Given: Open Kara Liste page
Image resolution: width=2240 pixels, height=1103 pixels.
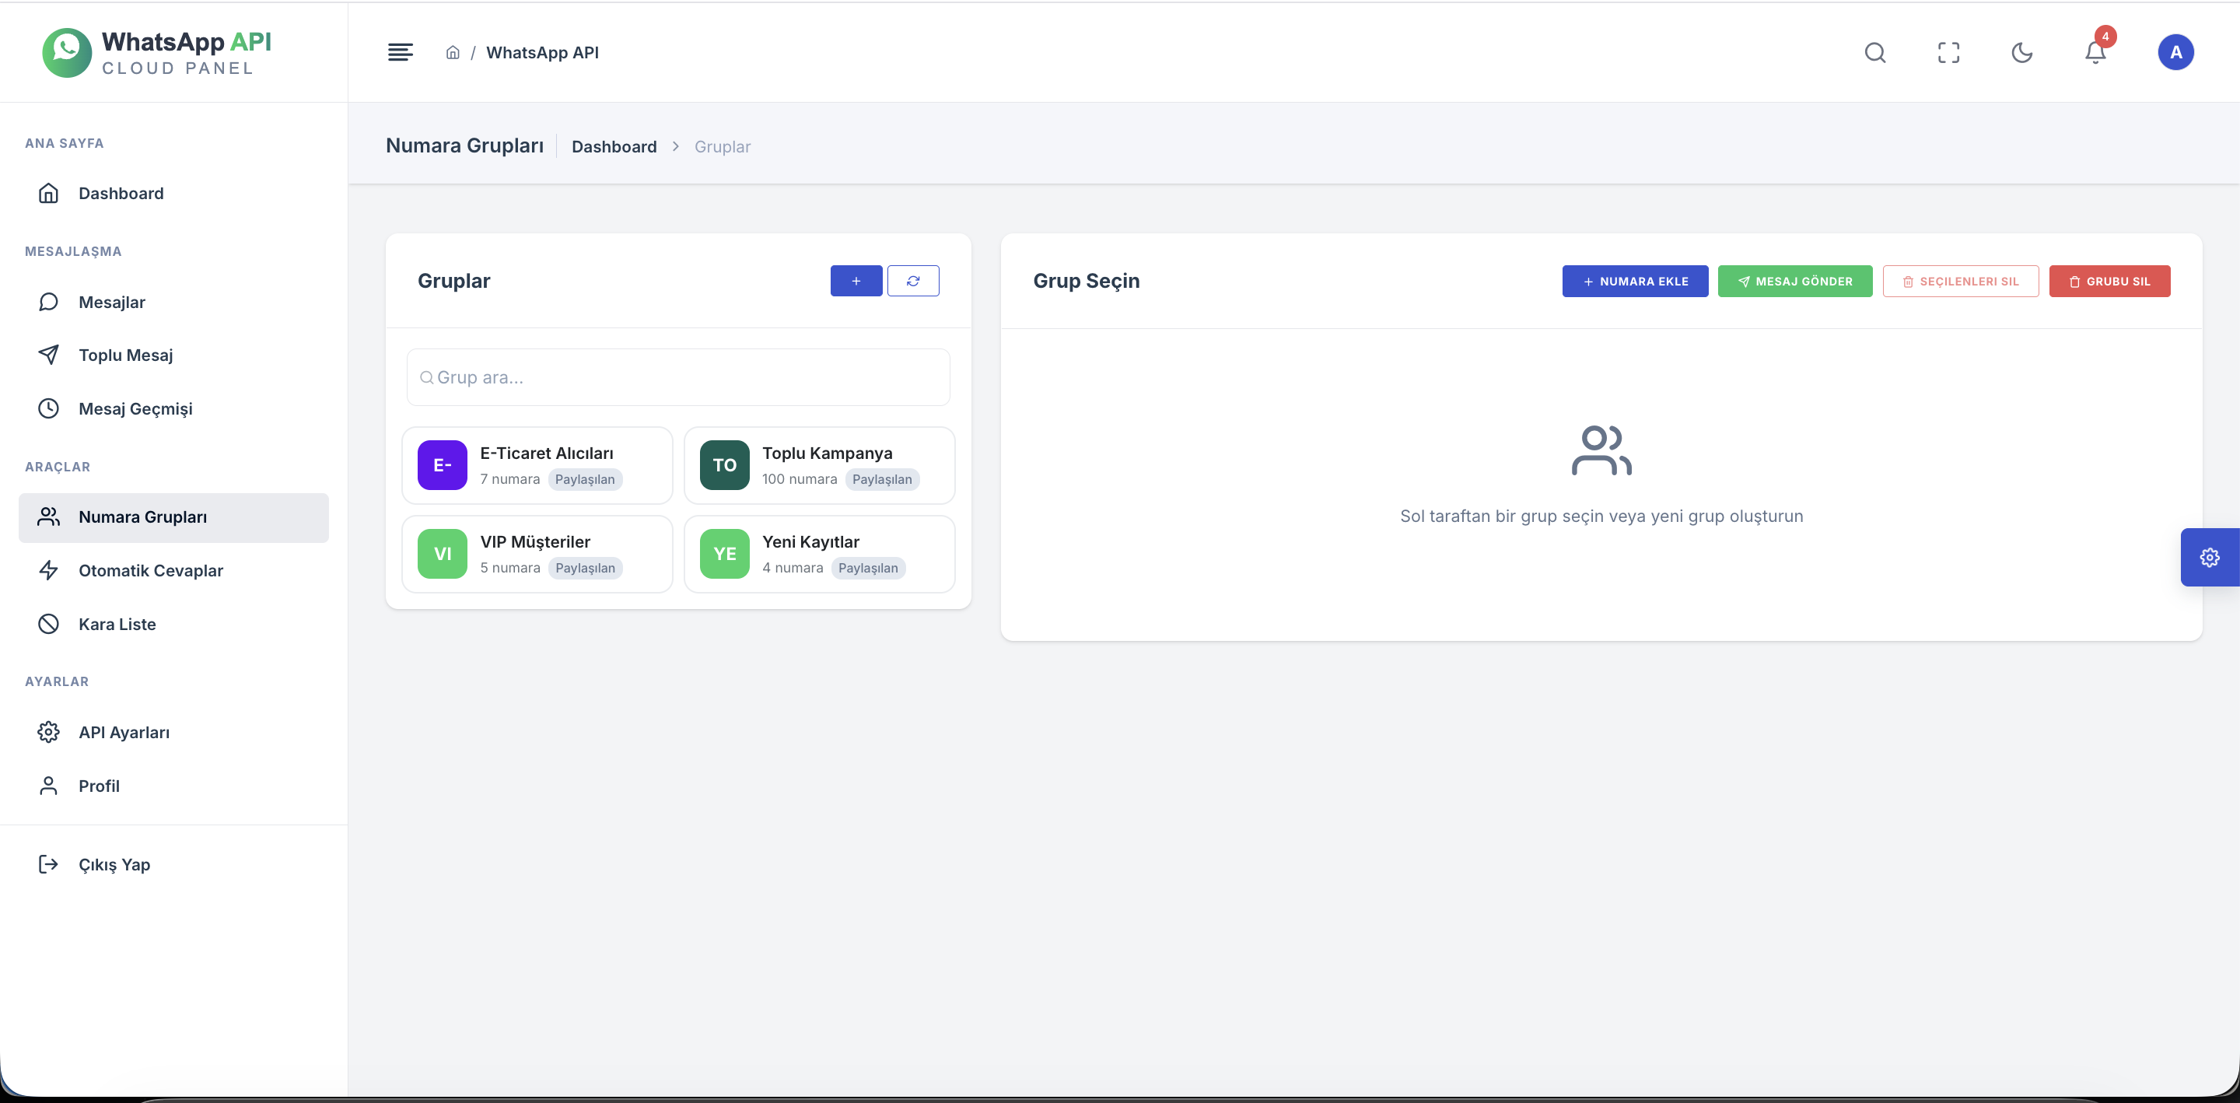Looking at the screenshot, I should (x=174, y=625).
